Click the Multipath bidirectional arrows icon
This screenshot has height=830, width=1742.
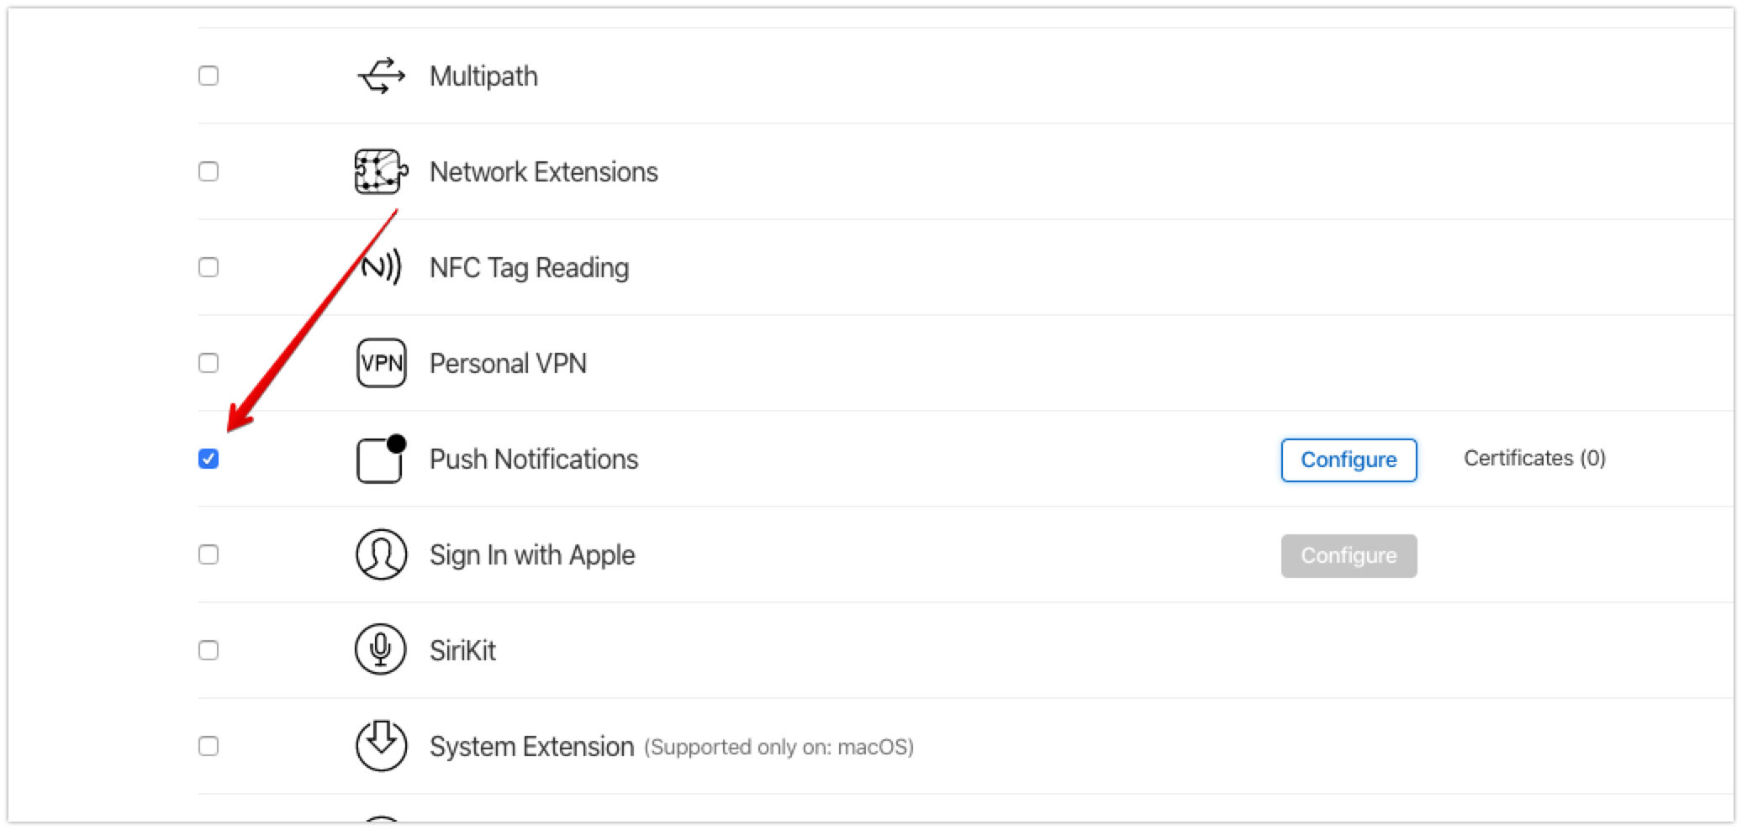pyautogui.click(x=380, y=76)
